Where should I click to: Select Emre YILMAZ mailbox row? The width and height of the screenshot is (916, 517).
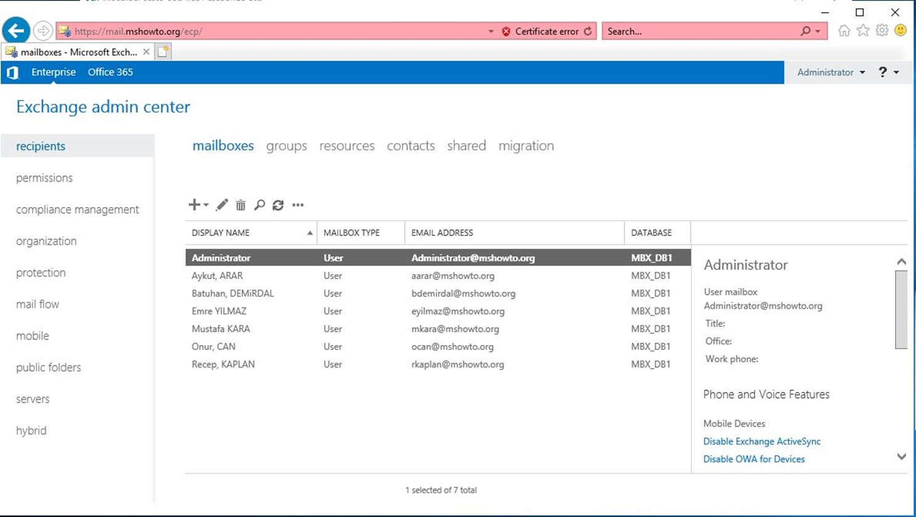point(438,311)
